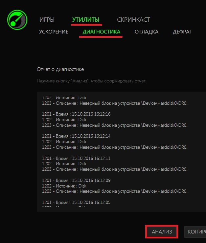Select the log line timed 16:12:09
The width and height of the screenshot is (206, 243).
coord(76,180)
